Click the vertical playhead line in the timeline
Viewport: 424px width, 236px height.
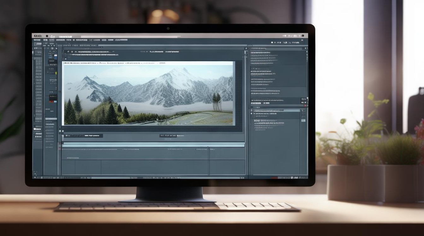coord(209,160)
